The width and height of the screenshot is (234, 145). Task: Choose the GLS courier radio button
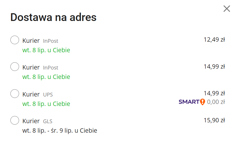(x=15, y=120)
